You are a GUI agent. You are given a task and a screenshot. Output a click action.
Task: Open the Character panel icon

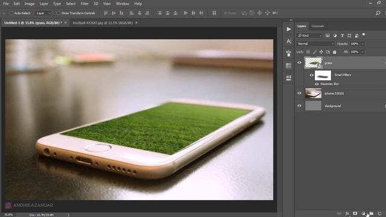coord(289,41)
